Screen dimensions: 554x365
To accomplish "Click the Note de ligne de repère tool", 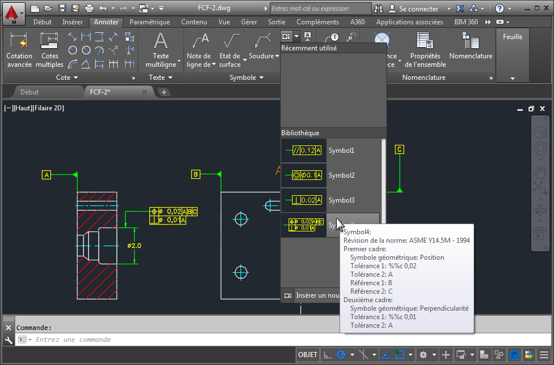I will [200, 50].
